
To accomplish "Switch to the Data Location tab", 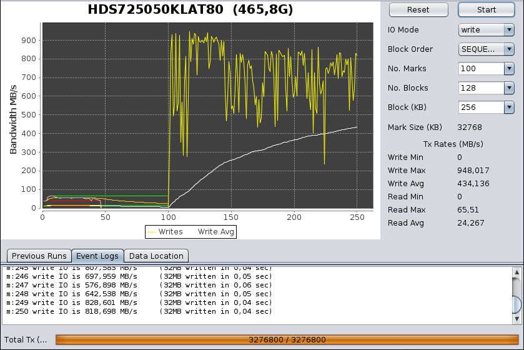I will pos(156,256).
